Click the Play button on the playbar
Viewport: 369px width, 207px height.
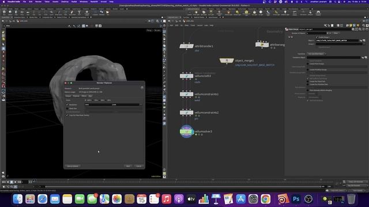[x=16, y=182]
